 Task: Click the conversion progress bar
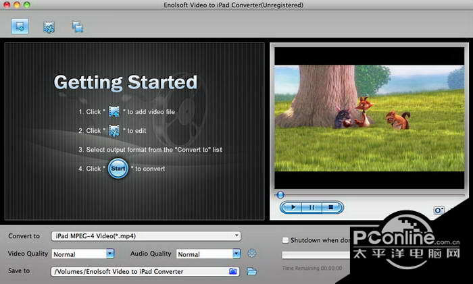click(x=316, y=256)
